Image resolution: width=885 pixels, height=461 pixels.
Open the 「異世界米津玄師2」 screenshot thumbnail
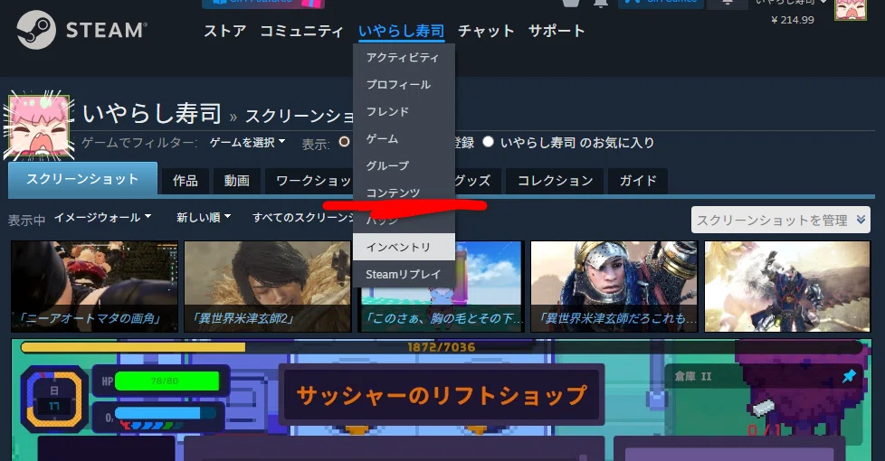tap(268, 287)
